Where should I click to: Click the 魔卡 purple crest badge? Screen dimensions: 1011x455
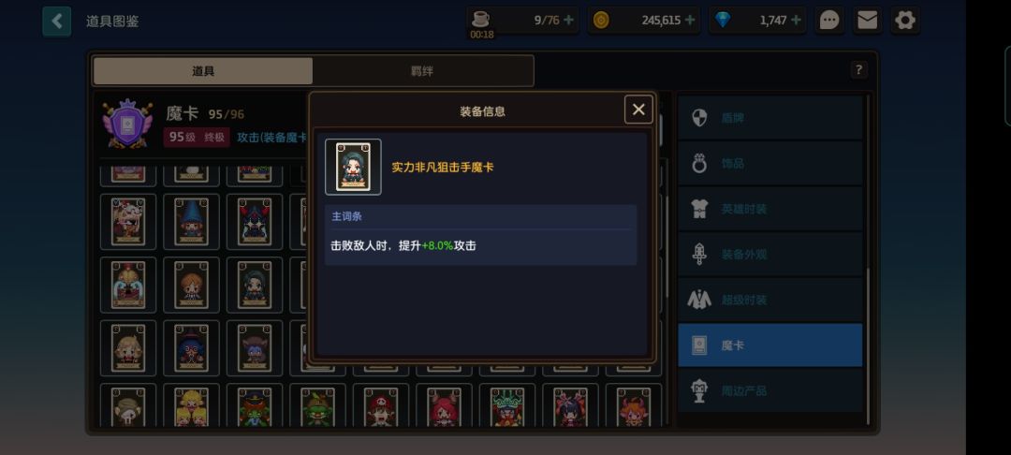(x=127, y=124)
